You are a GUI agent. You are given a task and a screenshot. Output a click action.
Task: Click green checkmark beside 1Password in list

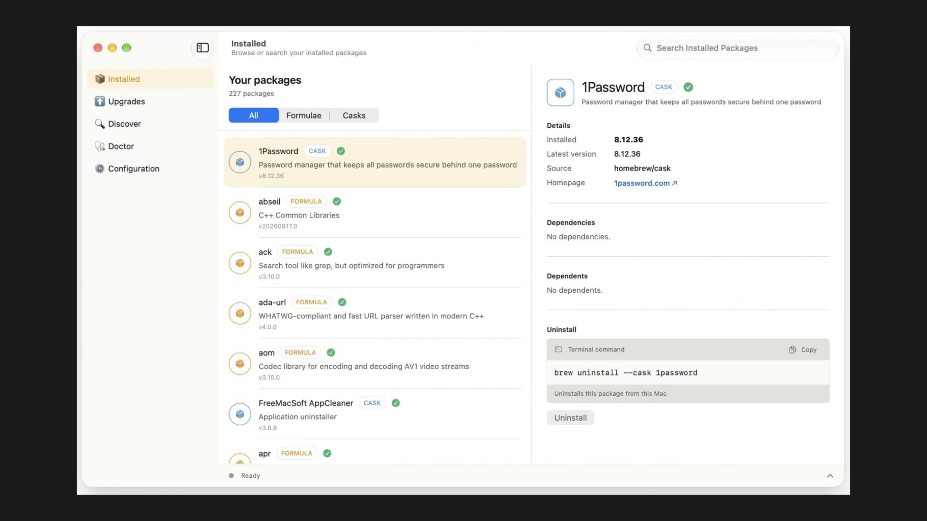pos(341,151)
